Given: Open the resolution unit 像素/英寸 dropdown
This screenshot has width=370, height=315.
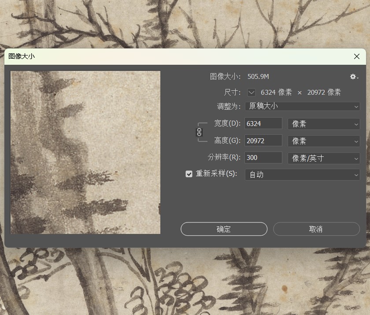Looking at the screenshot, I should 324,158.
